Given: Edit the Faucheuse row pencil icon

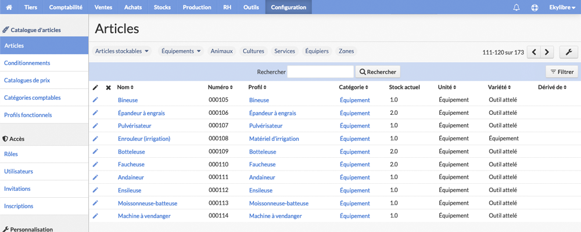Looking at the screenshot, I should pos(95,164).
